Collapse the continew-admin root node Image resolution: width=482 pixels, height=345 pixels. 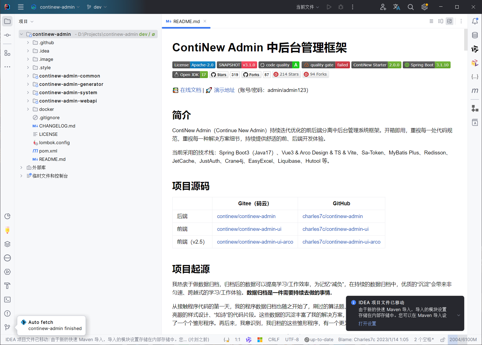pyautogui.click(x=21, y=34)
